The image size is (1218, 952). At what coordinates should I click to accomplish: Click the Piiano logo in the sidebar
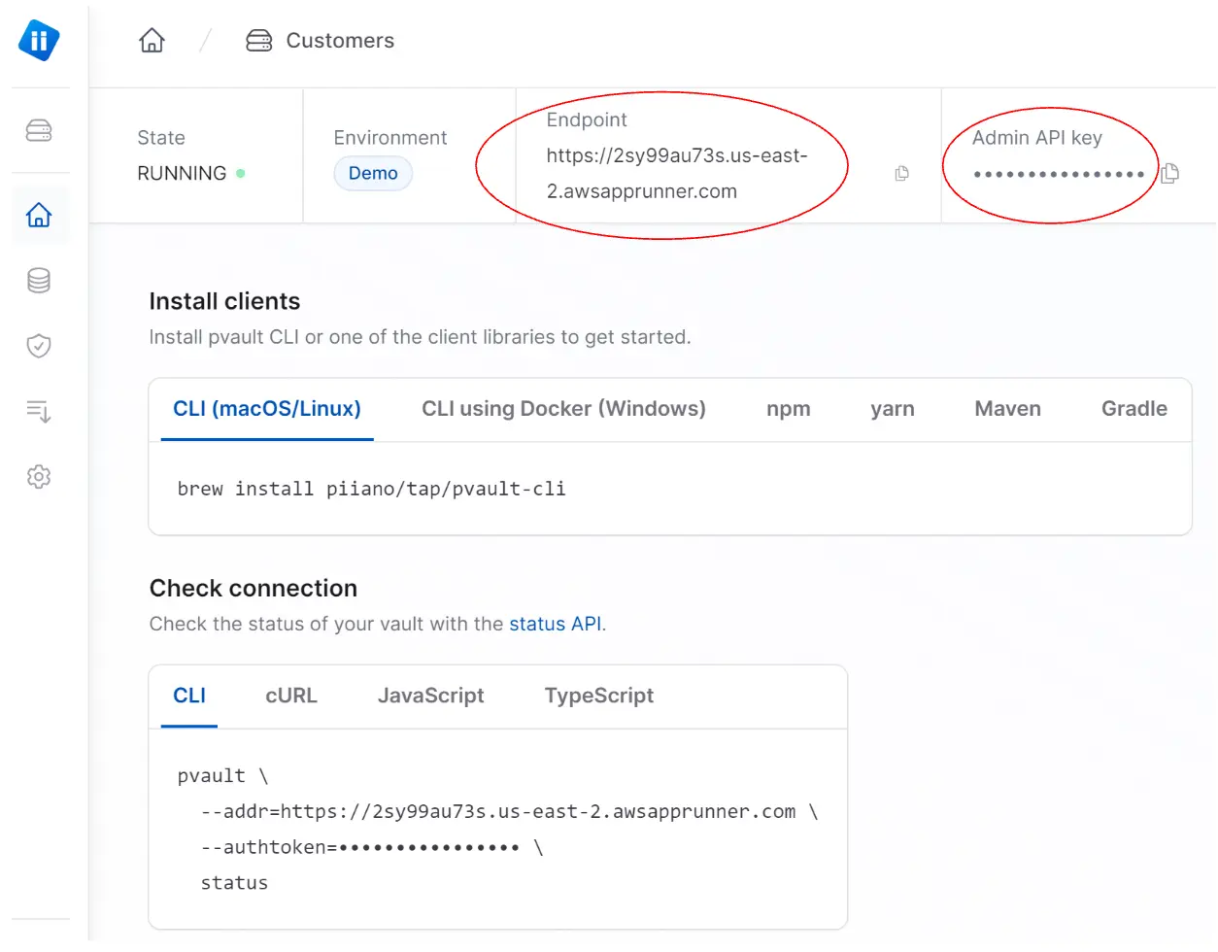coord(38,41)
